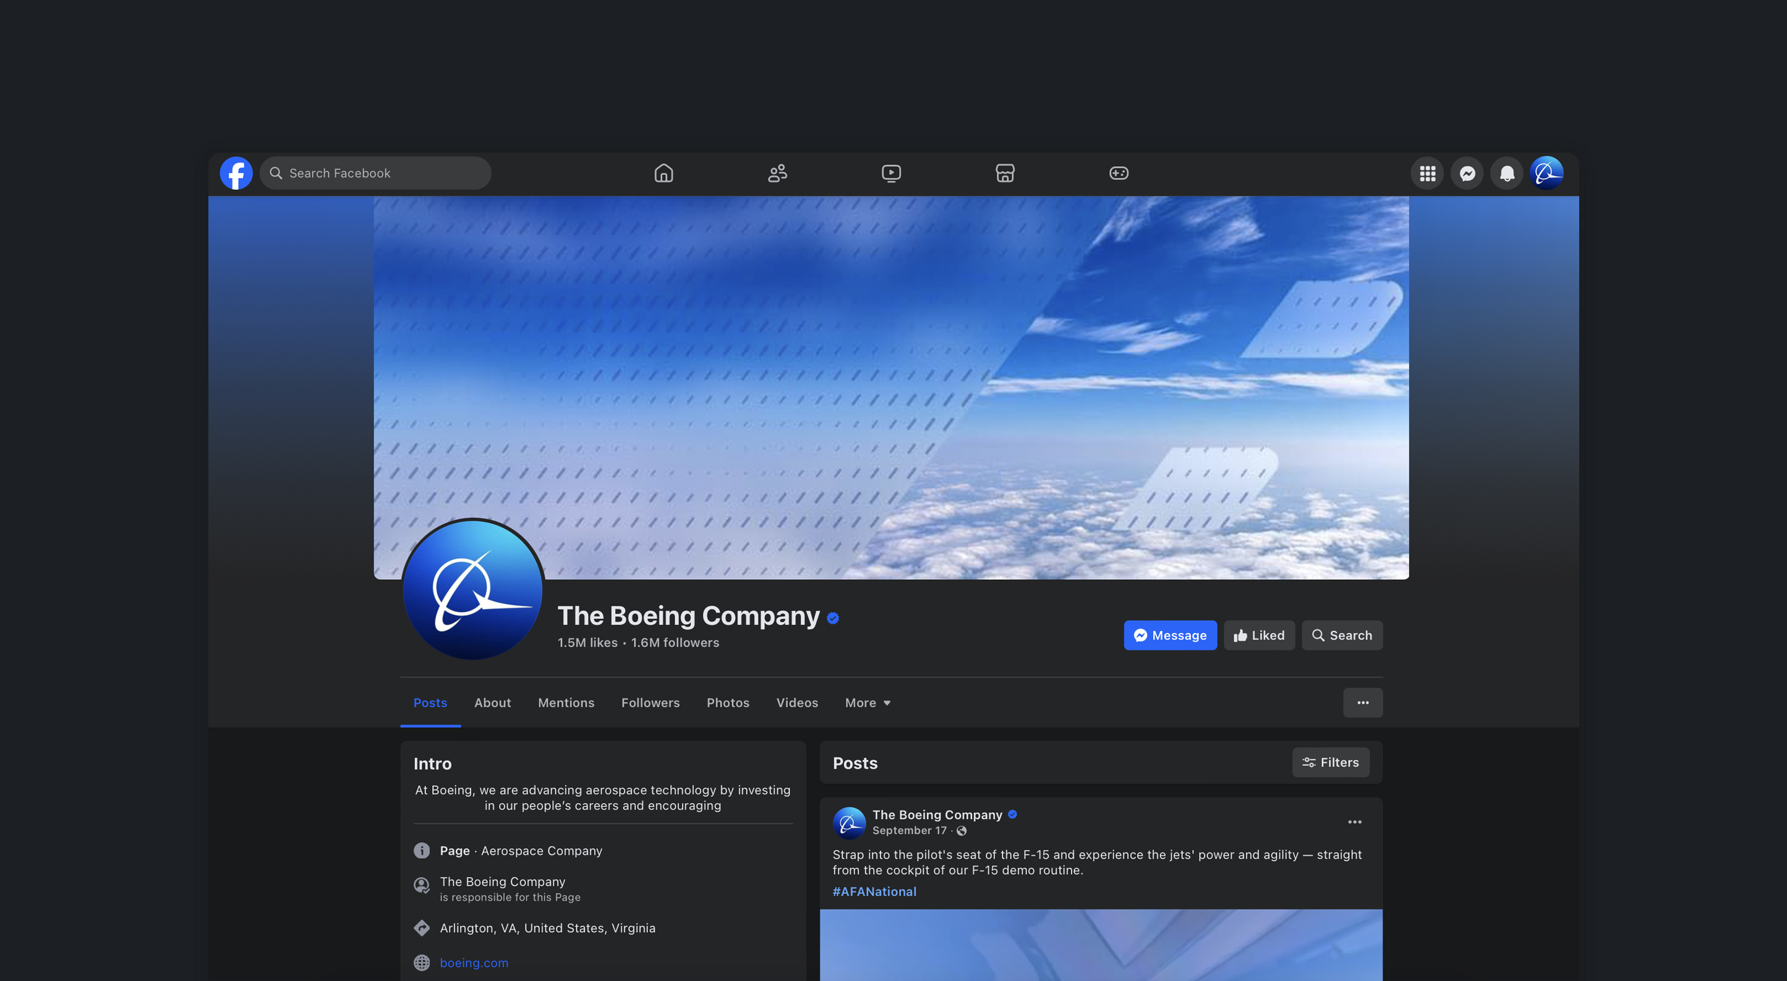
Task: Click the blue Message button
Action: (x=1170, y=635)
